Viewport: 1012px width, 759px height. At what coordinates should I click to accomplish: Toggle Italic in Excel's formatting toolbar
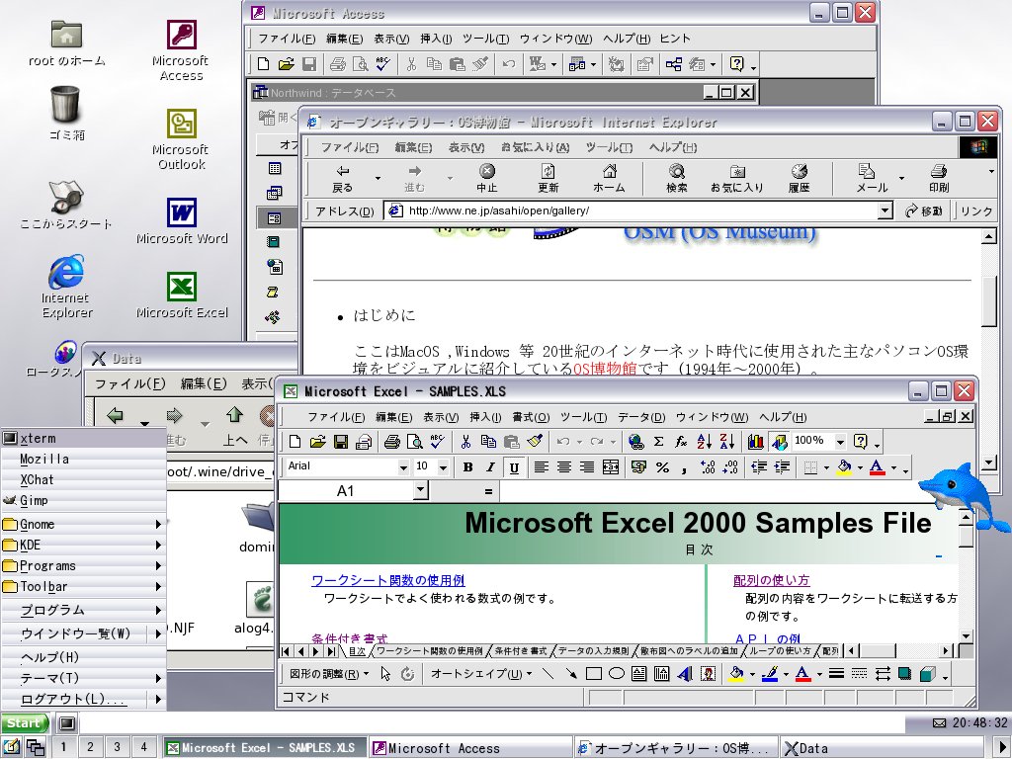[490, 467]
